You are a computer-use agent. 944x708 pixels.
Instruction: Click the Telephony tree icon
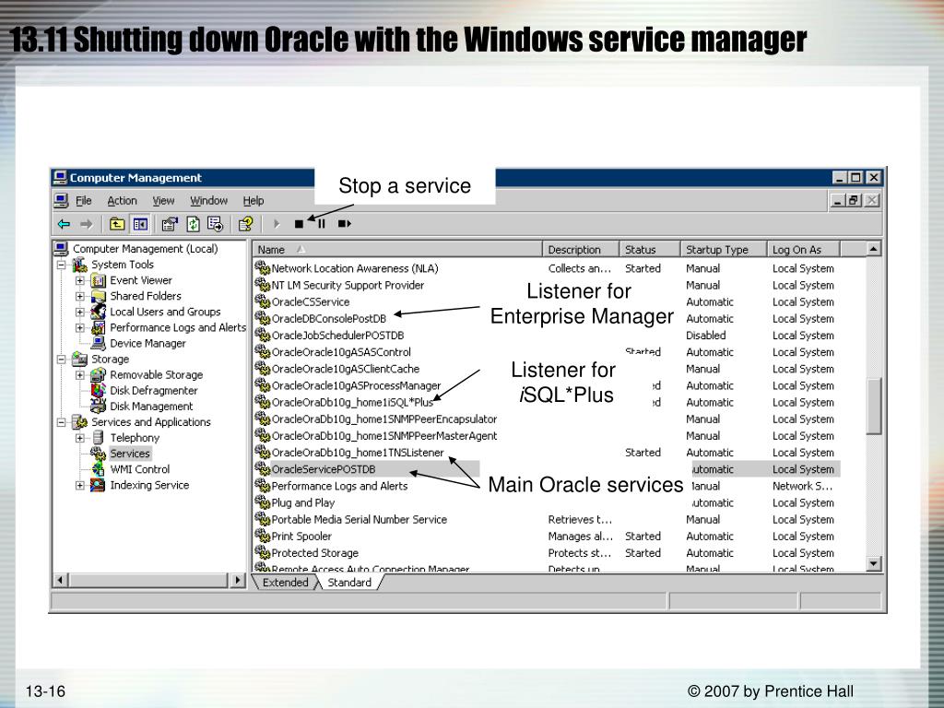98,438
